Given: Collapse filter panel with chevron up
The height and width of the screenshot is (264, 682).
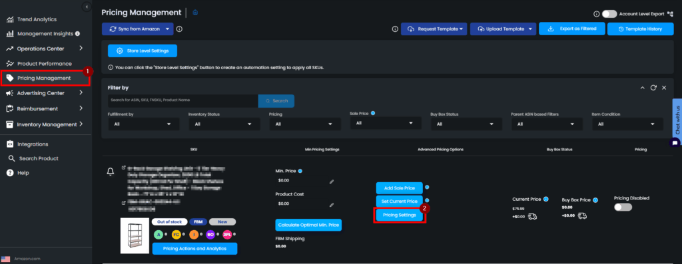Looking at the screenshot, I should click(643, 88).
